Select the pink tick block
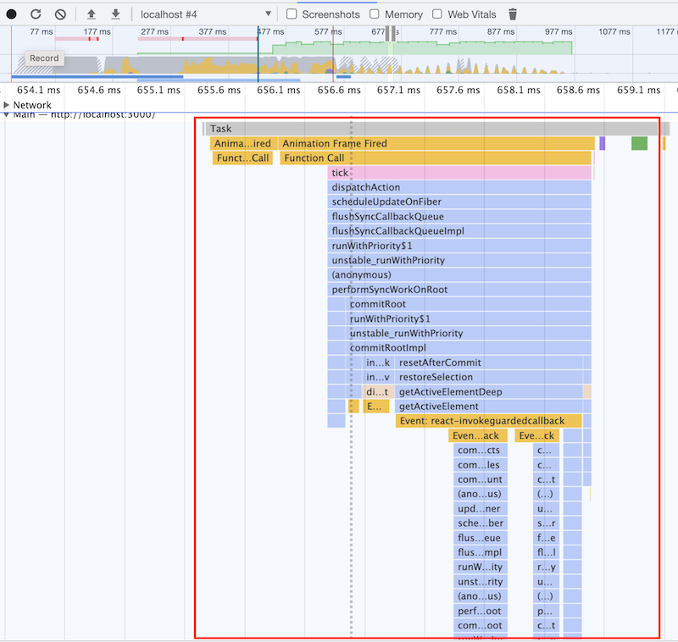678x642 pixels. pyautogui.click(x=459, y=173)
